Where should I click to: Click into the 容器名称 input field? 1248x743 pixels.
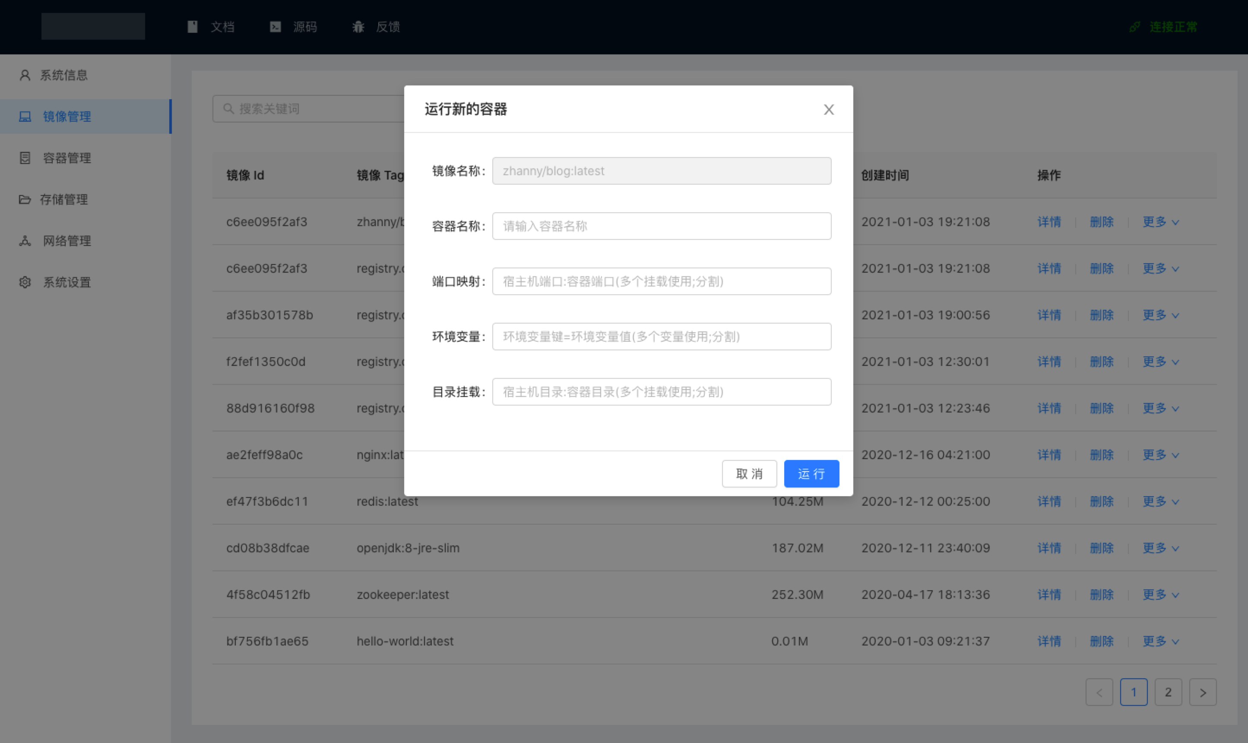(x=661, y=226)
